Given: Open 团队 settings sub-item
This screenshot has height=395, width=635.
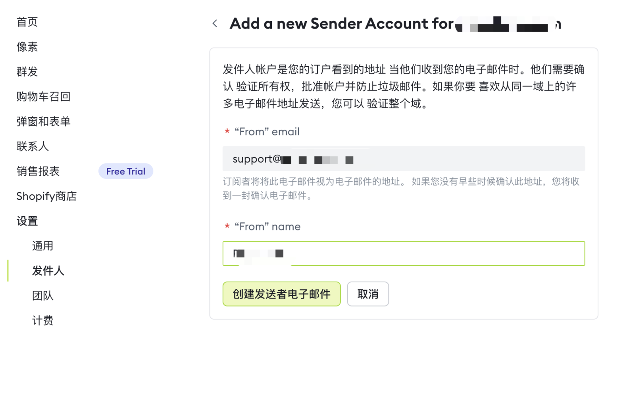Looking at the screenshot, I should 42,296.
